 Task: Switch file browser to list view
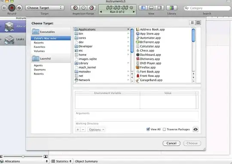[x=192, y=22]
